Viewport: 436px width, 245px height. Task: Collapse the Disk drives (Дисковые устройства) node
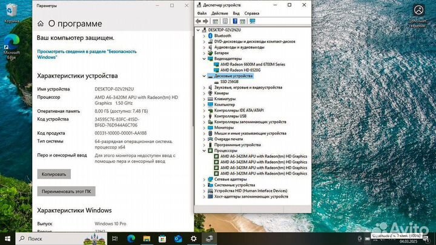coord(204,76)
